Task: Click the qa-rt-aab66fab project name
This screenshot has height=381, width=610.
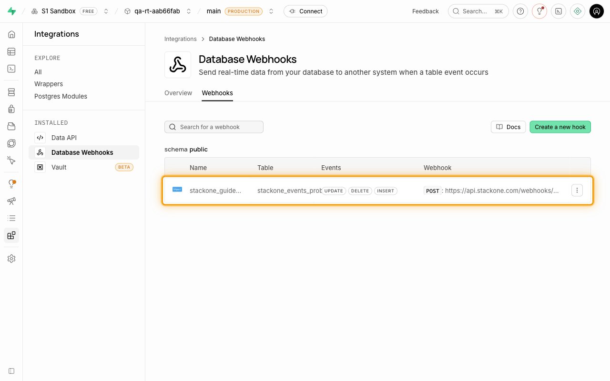Action: point(157,11)
